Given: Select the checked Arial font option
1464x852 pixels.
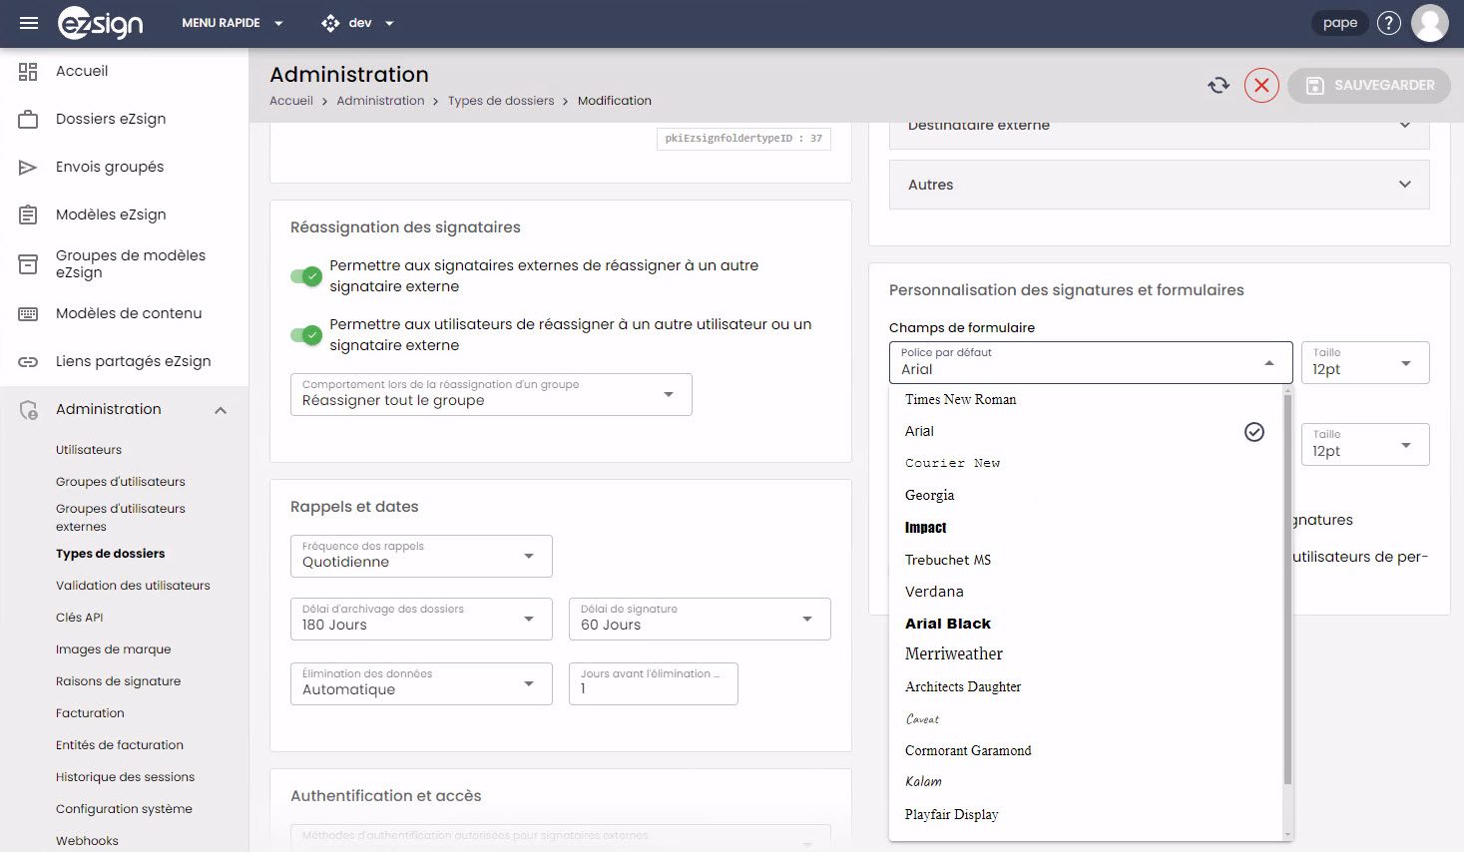Looking at the screenshot, I should tap(1085, 432).
